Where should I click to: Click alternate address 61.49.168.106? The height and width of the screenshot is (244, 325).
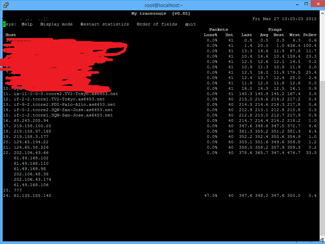(x=31, y=185)
